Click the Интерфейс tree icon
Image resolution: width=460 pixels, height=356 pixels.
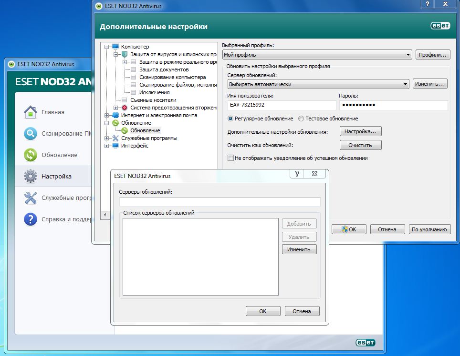[x=115, y=146]
